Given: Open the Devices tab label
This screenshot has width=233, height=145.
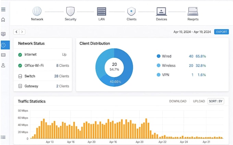Looking at the screenshot, I should tap(161, 19).
